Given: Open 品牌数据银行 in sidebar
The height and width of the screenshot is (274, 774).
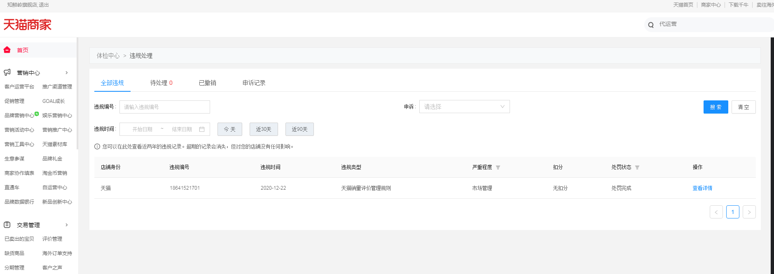Looking at the screenshot, I should coord(19,202).
